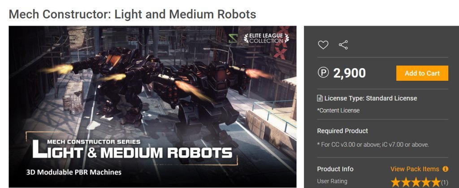
Task: Add the mech pack to cart
Action: (x=422, y=73)
